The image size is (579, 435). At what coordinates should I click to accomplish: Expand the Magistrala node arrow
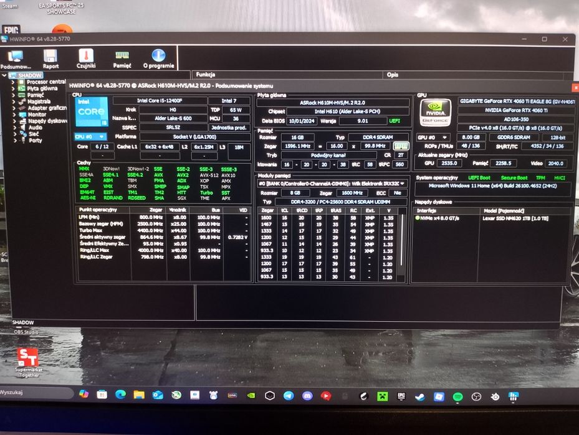(14, 101)
